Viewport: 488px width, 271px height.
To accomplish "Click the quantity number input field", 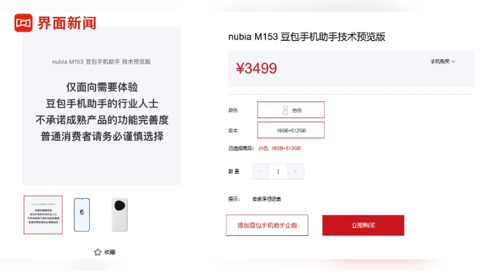I will (x=278, y=171).
